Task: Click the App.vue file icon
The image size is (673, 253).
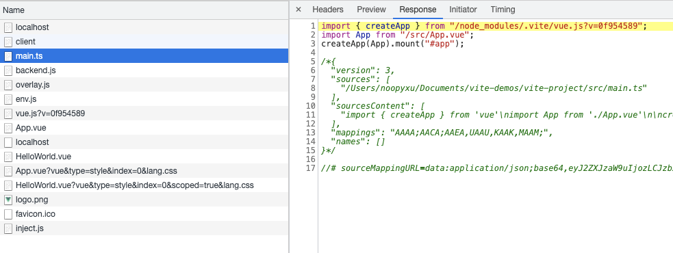Action: (8, 129)
